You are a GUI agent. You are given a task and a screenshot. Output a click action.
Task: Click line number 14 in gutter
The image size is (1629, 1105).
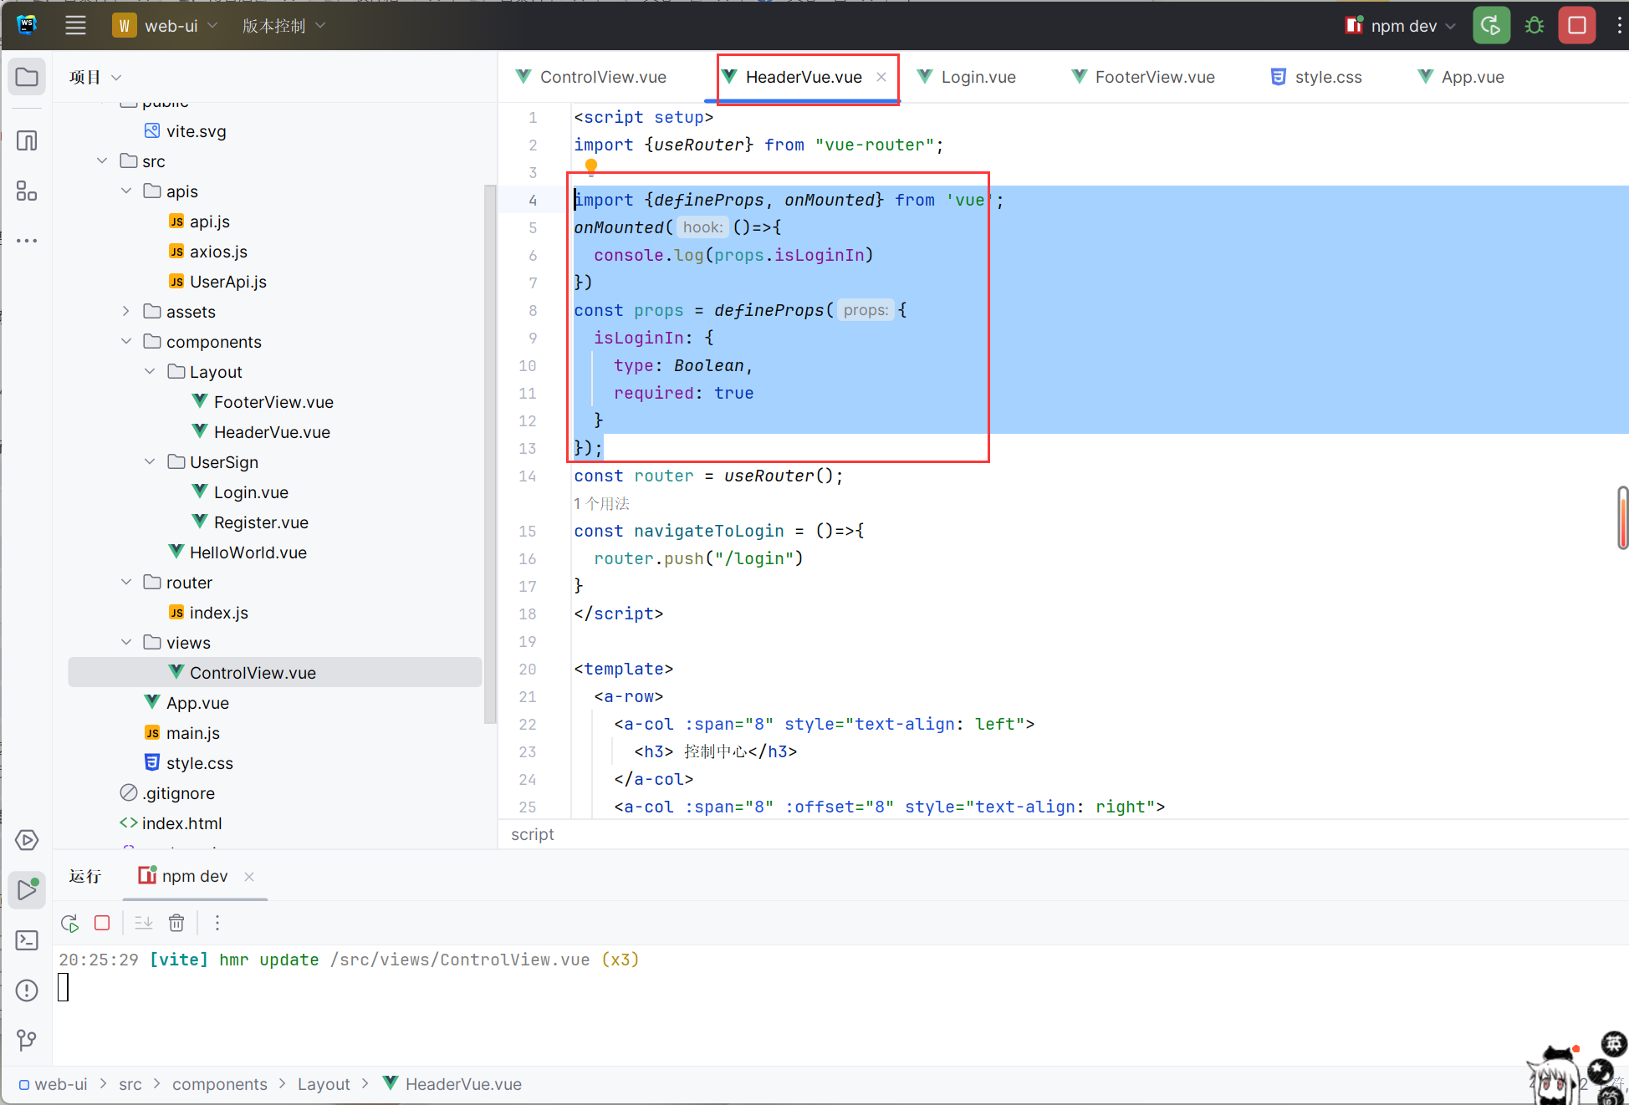pos(527,476)
